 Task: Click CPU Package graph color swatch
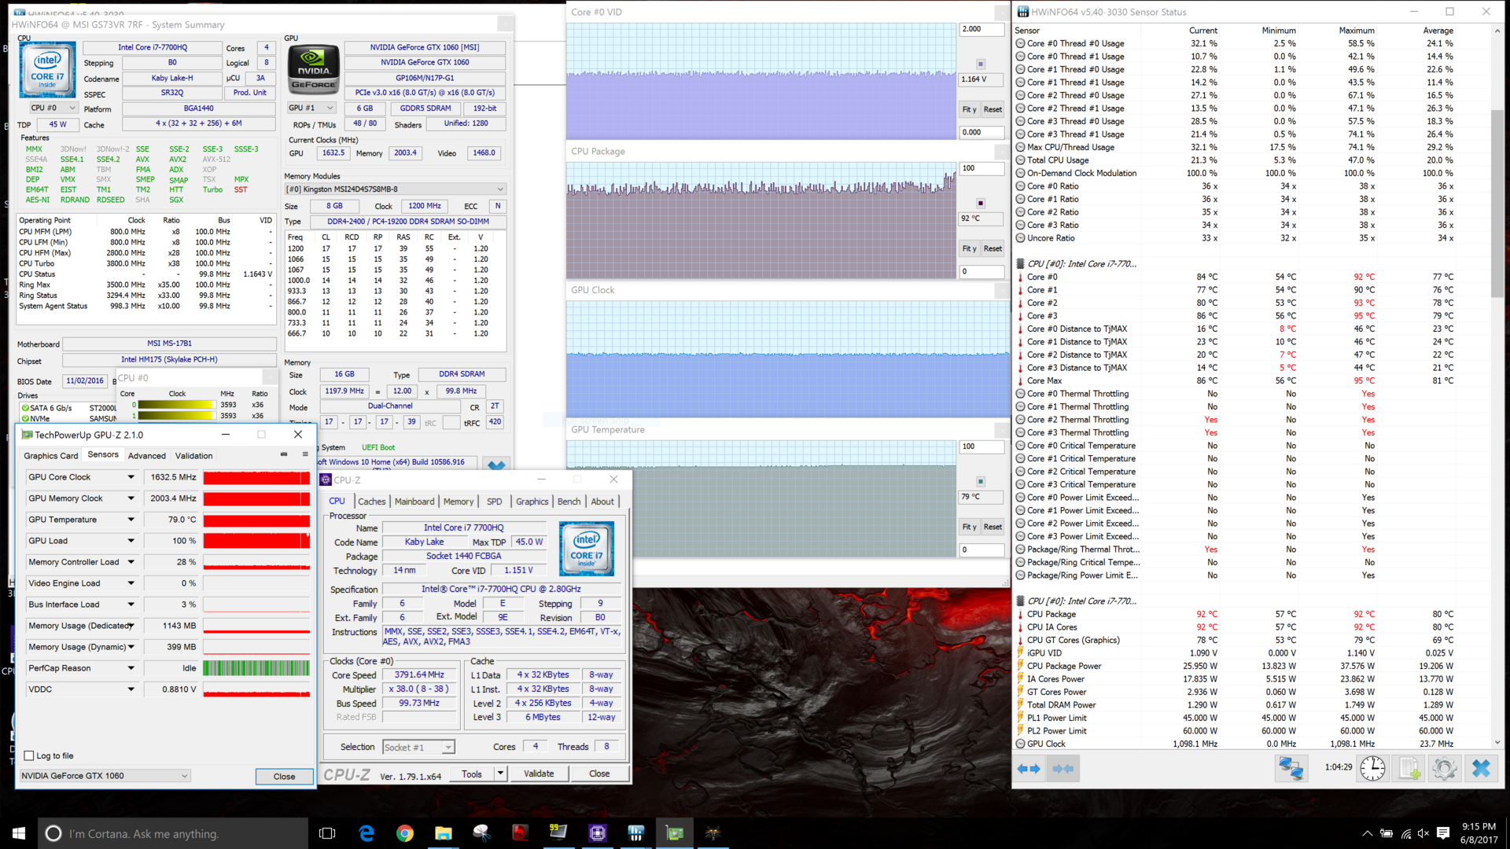(x=981, y=203)
